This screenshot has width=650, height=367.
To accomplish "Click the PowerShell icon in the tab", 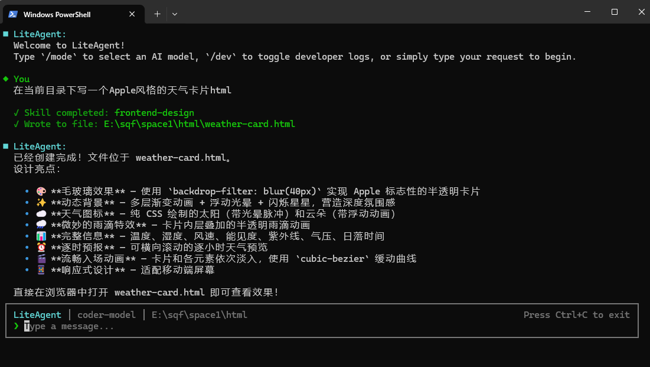I will [12, 14].
